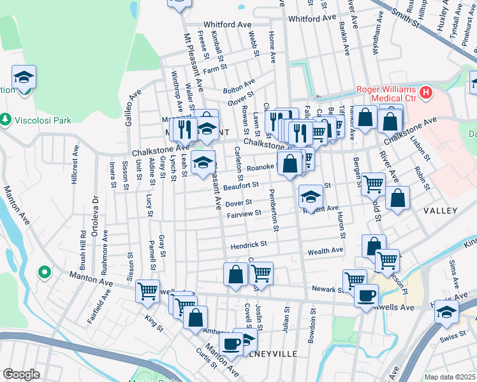Select the Viscolosi Park green tree marker
Screen dimensions: 477x382
[6, 119]
